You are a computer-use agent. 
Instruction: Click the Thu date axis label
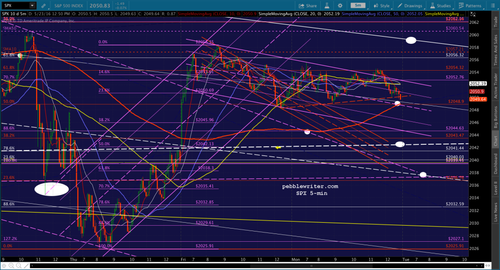[x=73, y=259]
